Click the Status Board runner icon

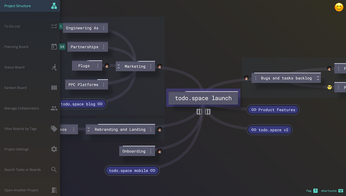[54, 67]
